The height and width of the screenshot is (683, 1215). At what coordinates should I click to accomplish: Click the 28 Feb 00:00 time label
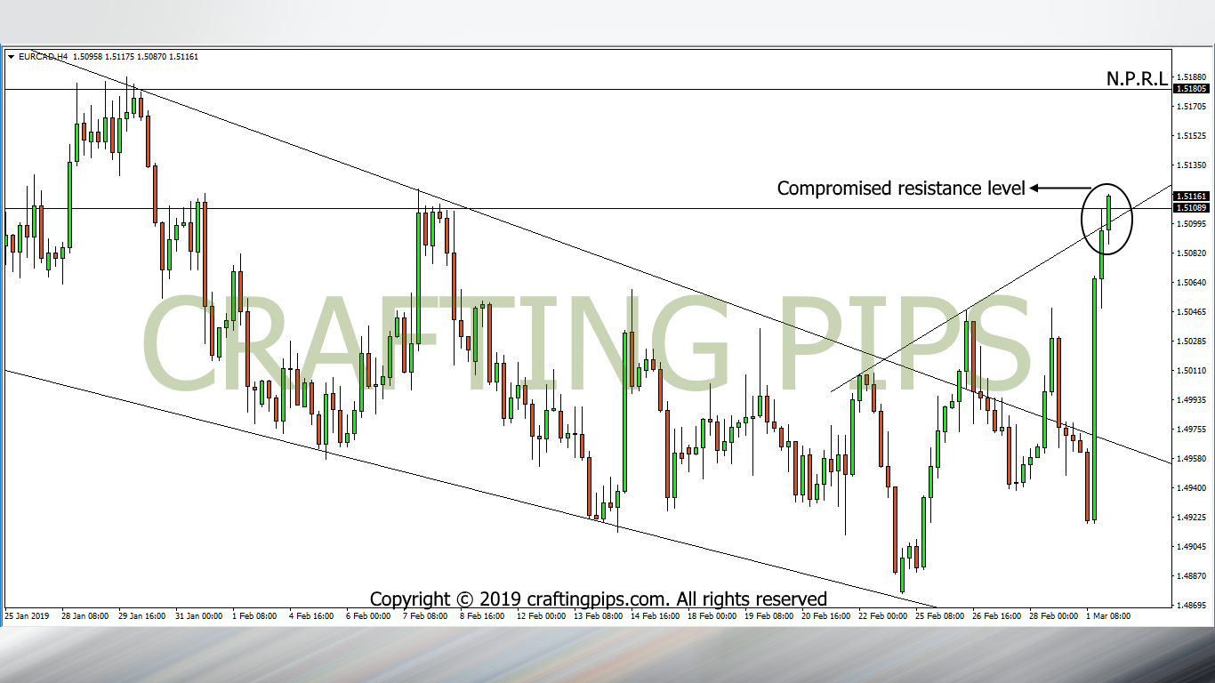(1052, 615)
